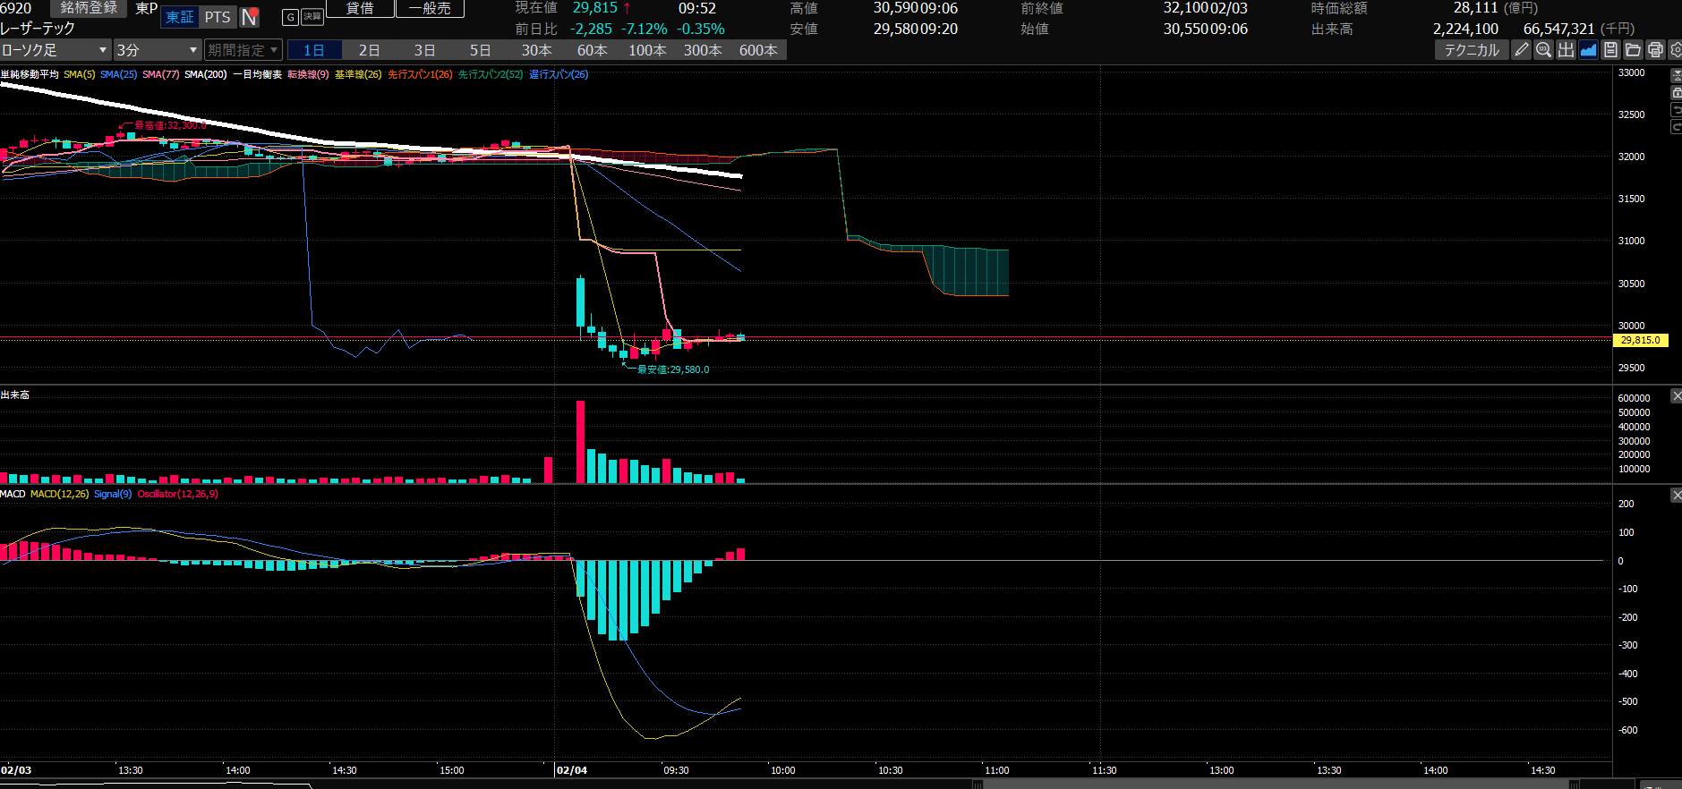Image resolution: width=1682 pixels, height=789 pixels.
Task: Select the pencil drawing tool
Action: (x=1521, y=50)
